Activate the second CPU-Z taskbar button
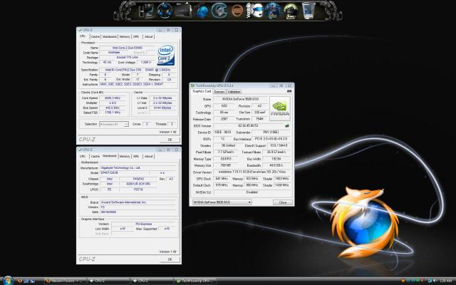The image size is (456, 285). (152, 281)
